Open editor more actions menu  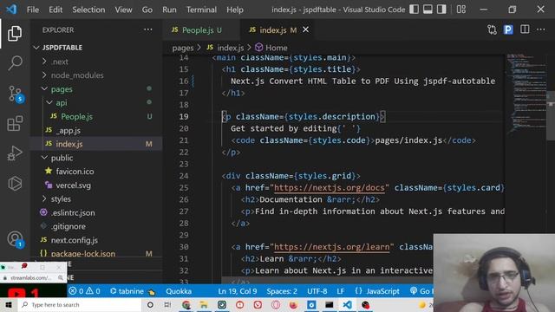point(541,29)
